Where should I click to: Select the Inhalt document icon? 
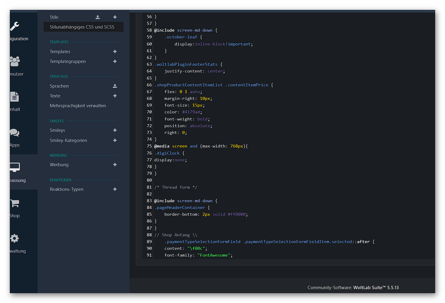(14, 97)
